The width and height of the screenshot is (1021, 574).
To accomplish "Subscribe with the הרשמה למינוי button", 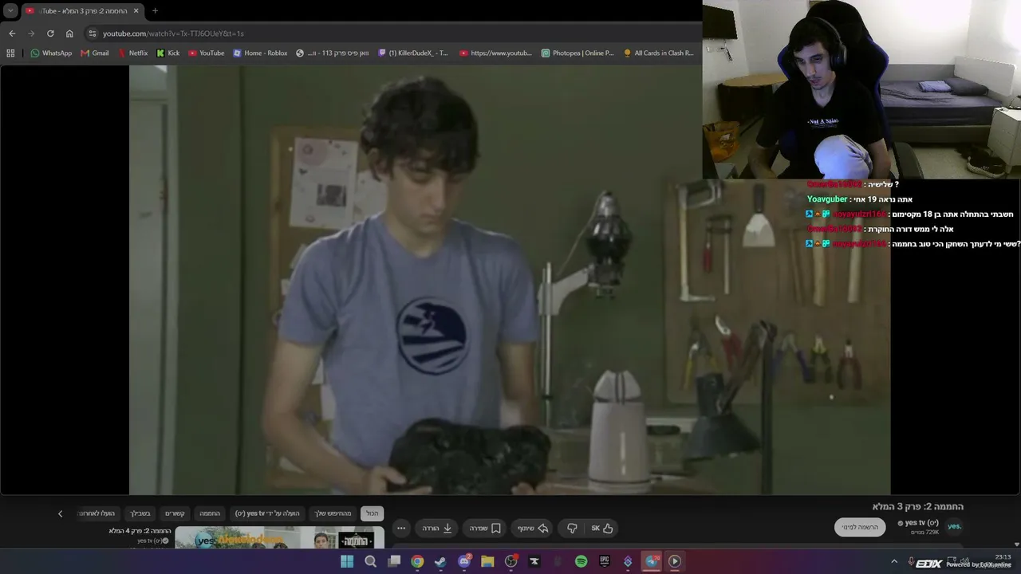I will (x=860, y=527).
